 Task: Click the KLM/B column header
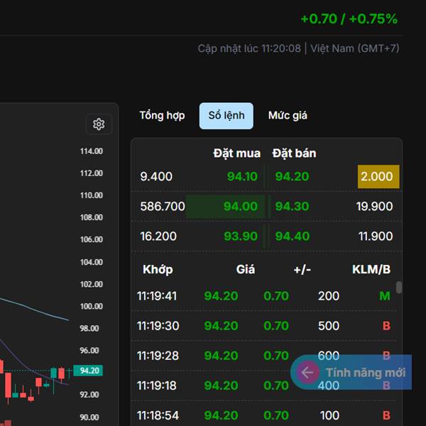point(371,270)
